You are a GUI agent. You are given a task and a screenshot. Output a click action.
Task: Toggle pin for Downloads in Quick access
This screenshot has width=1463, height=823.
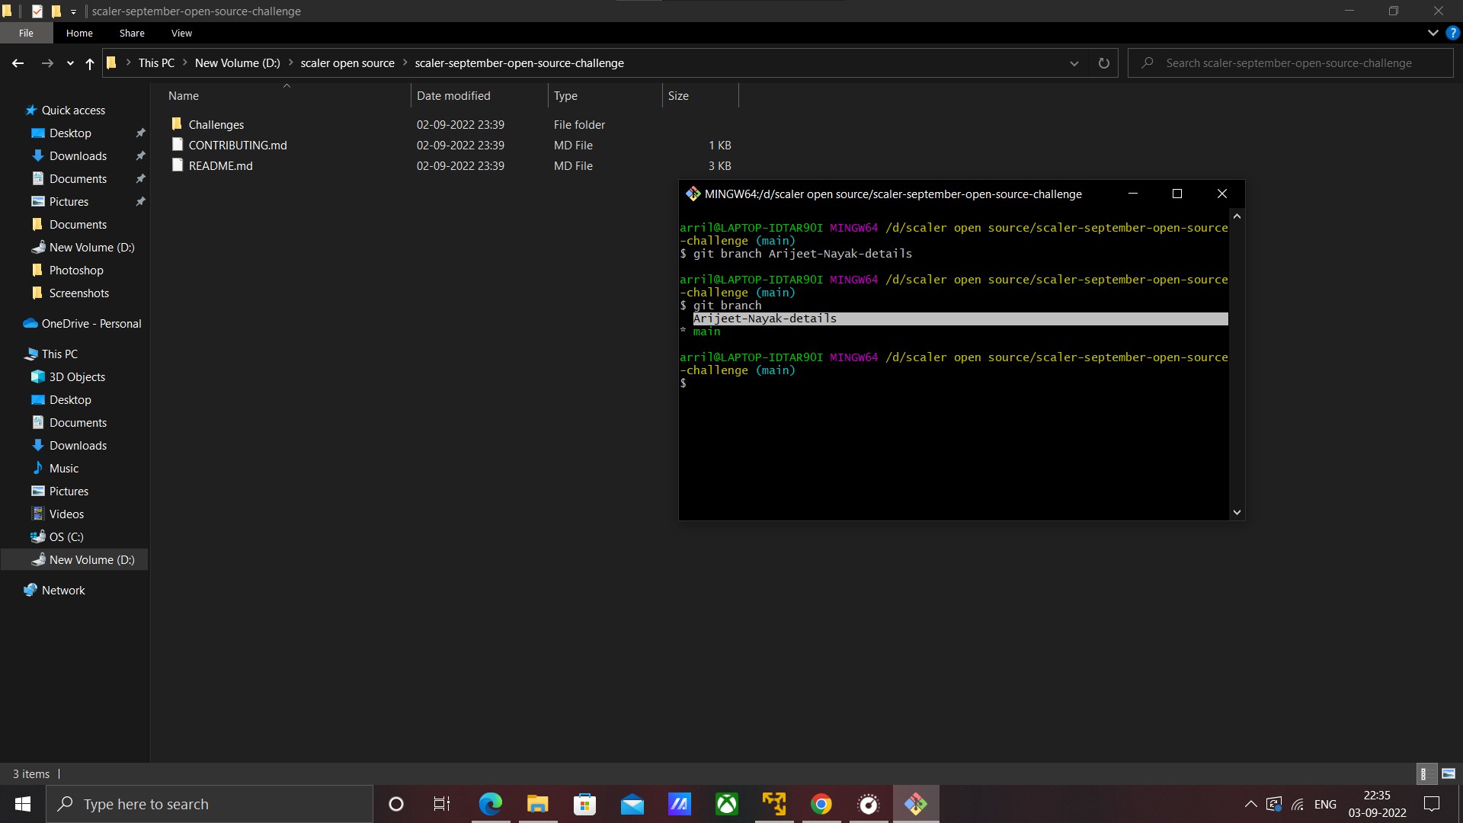[140, 155]
